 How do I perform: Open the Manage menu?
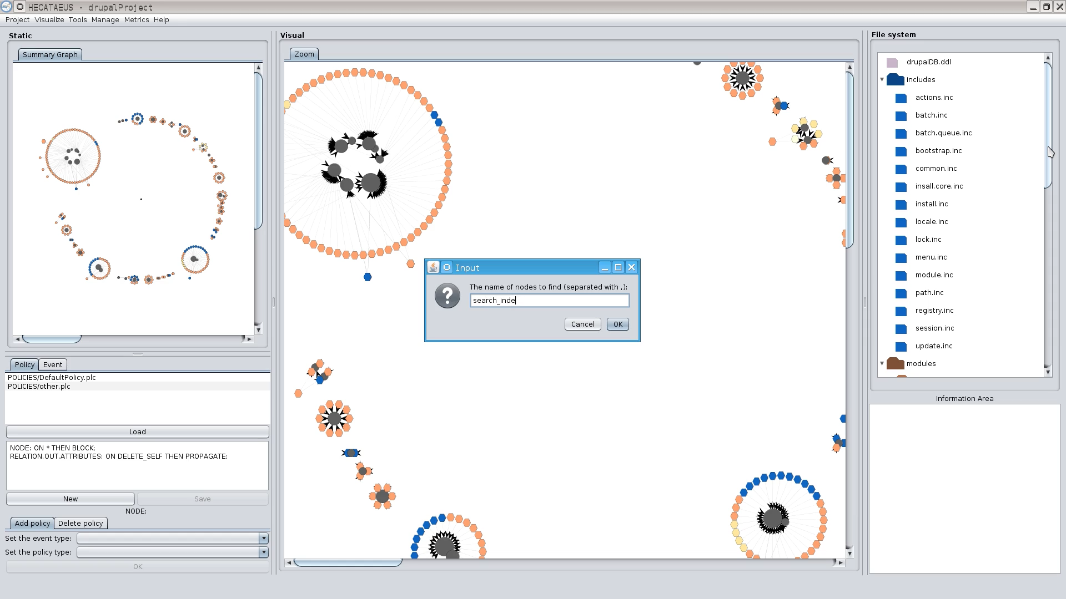[105, 19]
